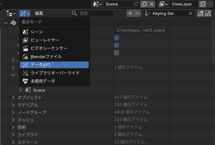Image resolution: width=215 pixels, height=145 pixels.
Task: Select ライブラリオーバーライド display mode
Action: pyautogui.click(x=54, y=73)
